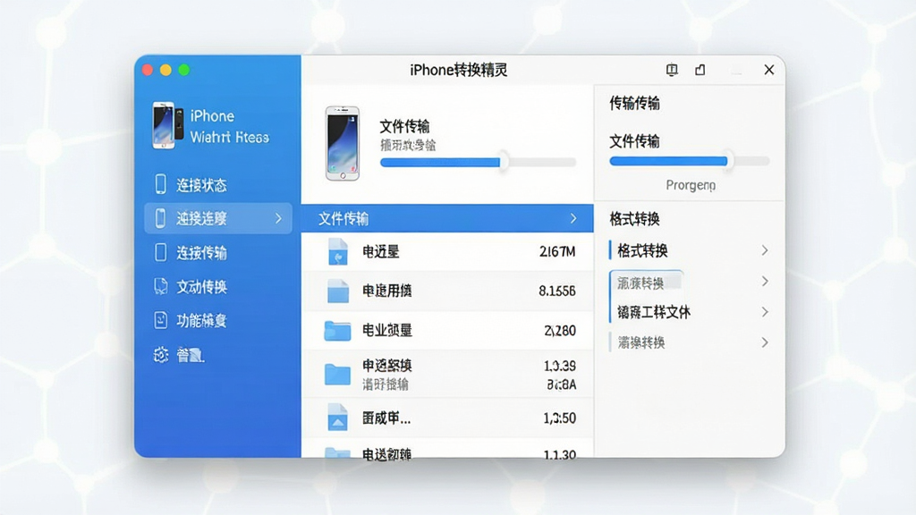Open the settings sidebar entry label
This screenshot has width=916, height=515.
[191, 355]
